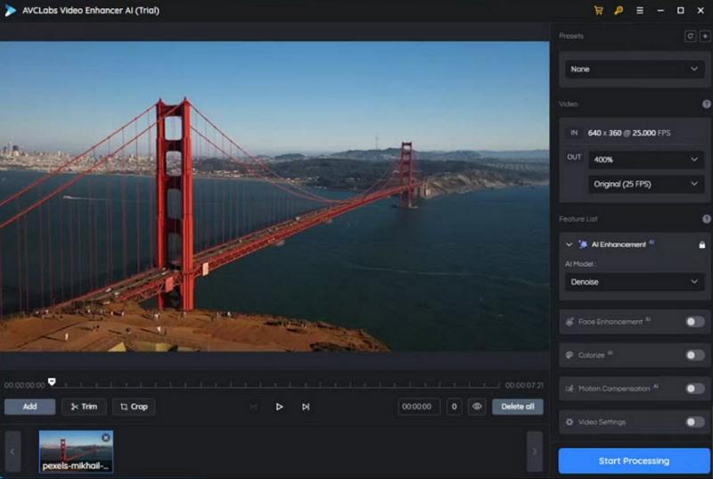
Task: Skip to previous frame
Action: 253,407
